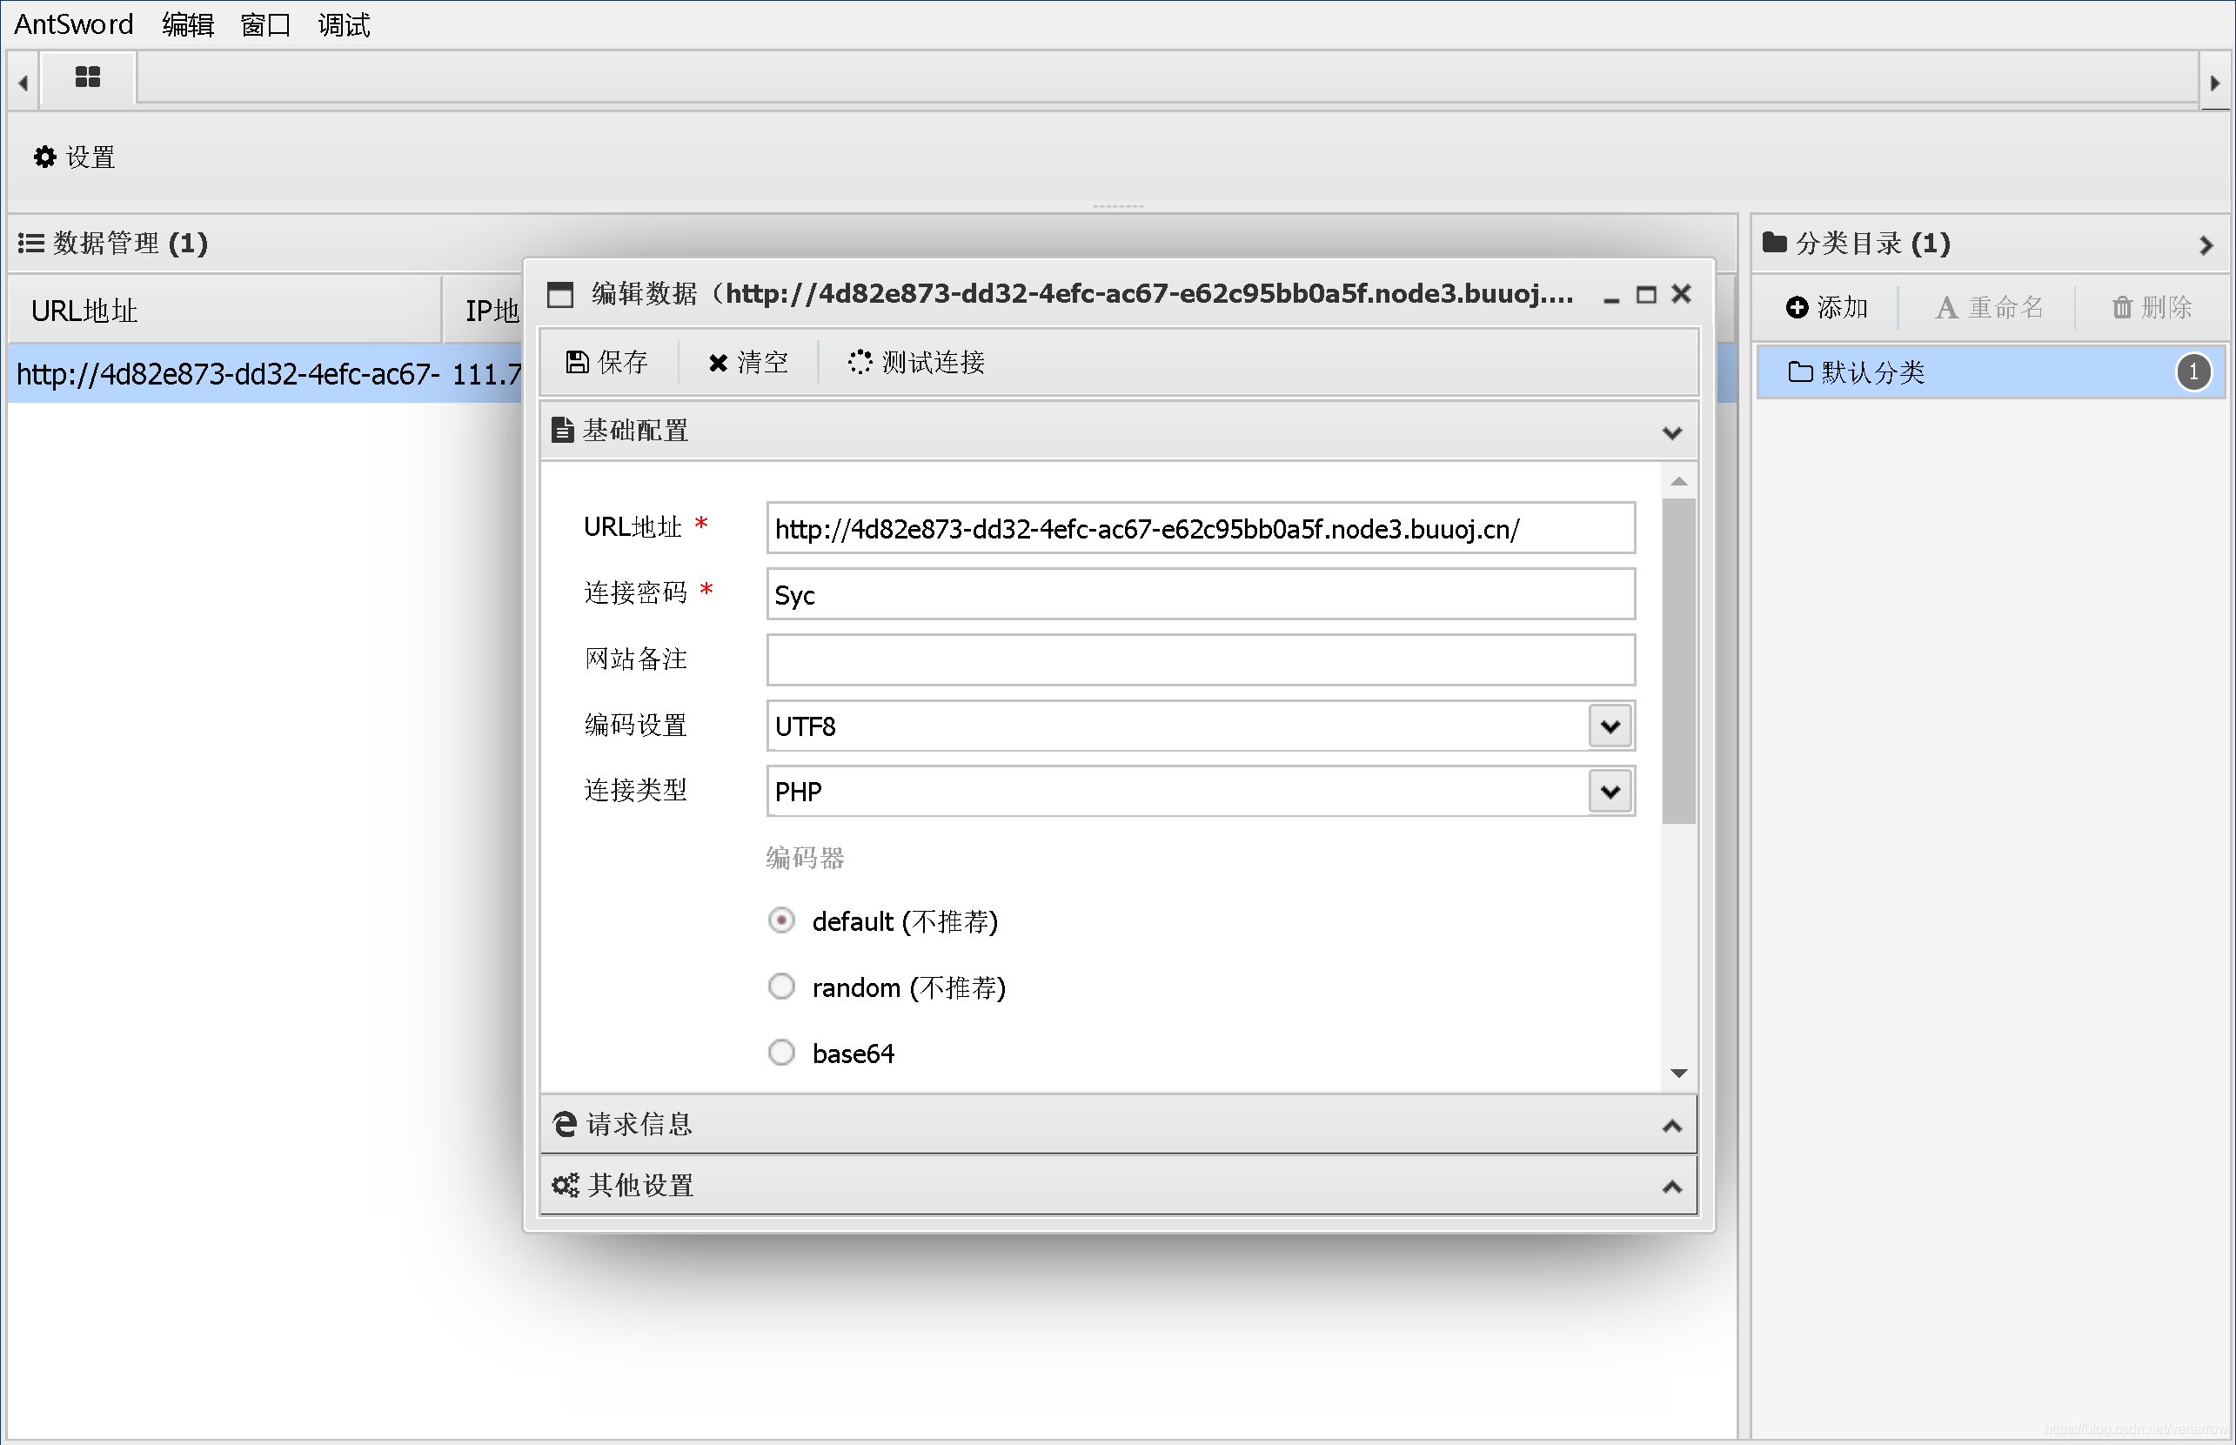
Task: Open the 连接类型 PHP dropdown
Action: pos(1610,791)
